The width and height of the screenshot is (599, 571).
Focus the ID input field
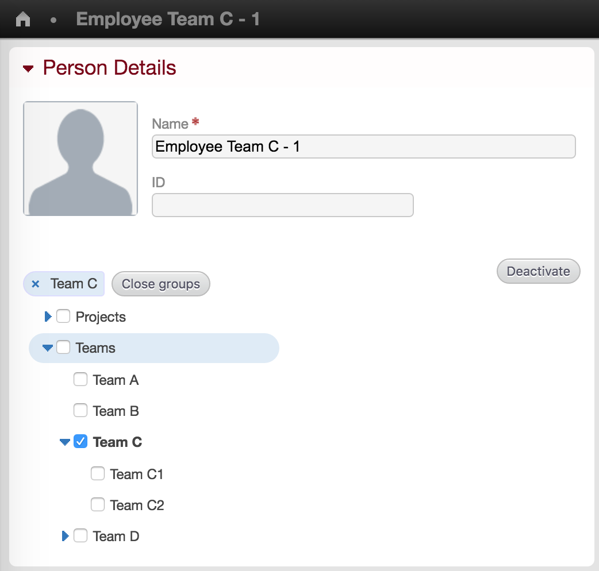pyautogui.click(x=283, y=205)
